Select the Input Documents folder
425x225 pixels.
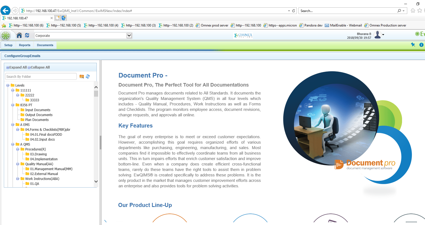(x=38, y=110)
